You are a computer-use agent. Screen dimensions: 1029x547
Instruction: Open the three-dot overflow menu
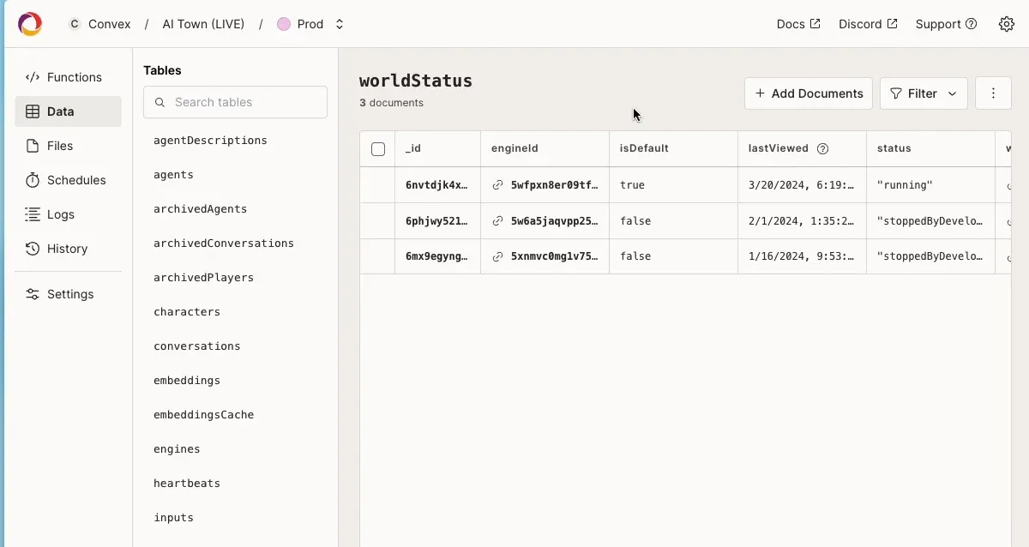pos(993,93)
